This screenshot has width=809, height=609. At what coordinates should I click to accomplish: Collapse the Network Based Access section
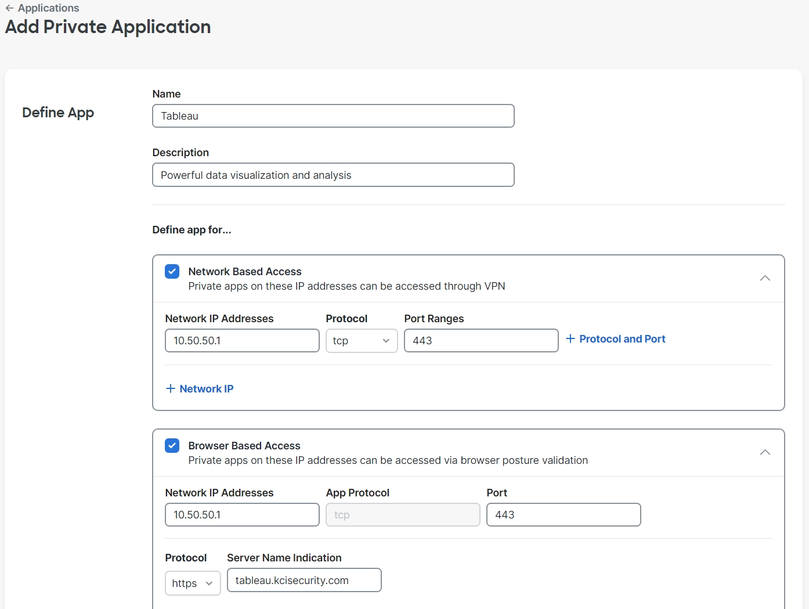[765, 278]
